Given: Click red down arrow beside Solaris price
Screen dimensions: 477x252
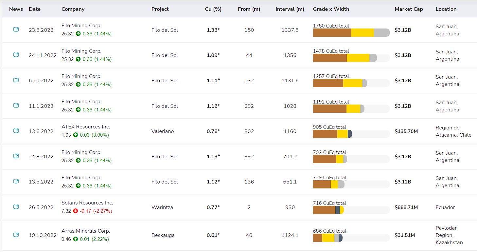Looking at the screenshot, I should (x=76, y=211).
